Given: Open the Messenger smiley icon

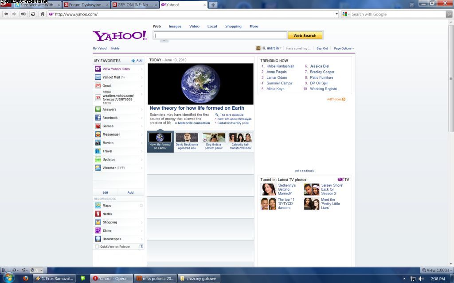Looking at the screenshot, I should pyautogui.click(x=98, y=134).
